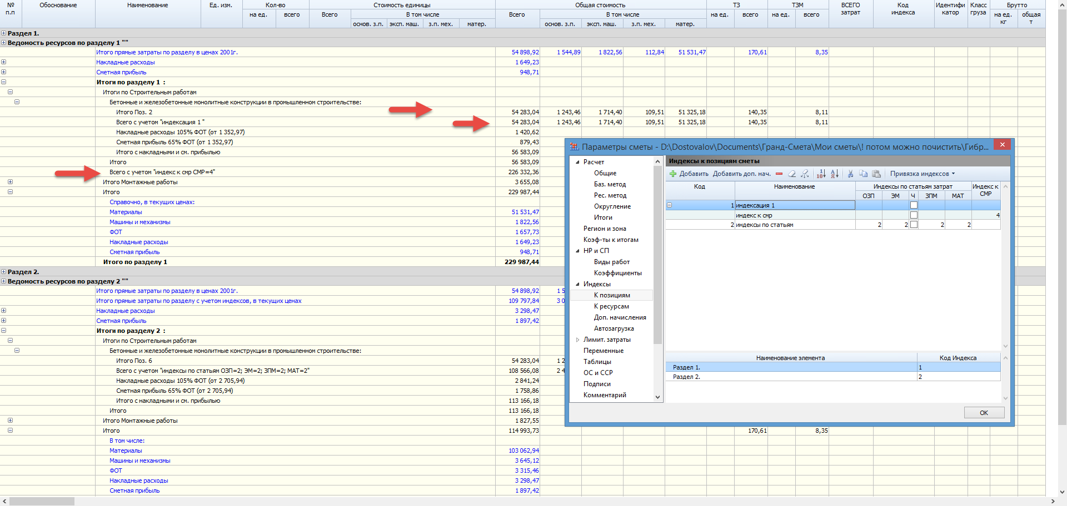This screenshot has height=506, width=1067.
Task: Expand the Лимит. затраты tree node
Action: tap(578, 340)
